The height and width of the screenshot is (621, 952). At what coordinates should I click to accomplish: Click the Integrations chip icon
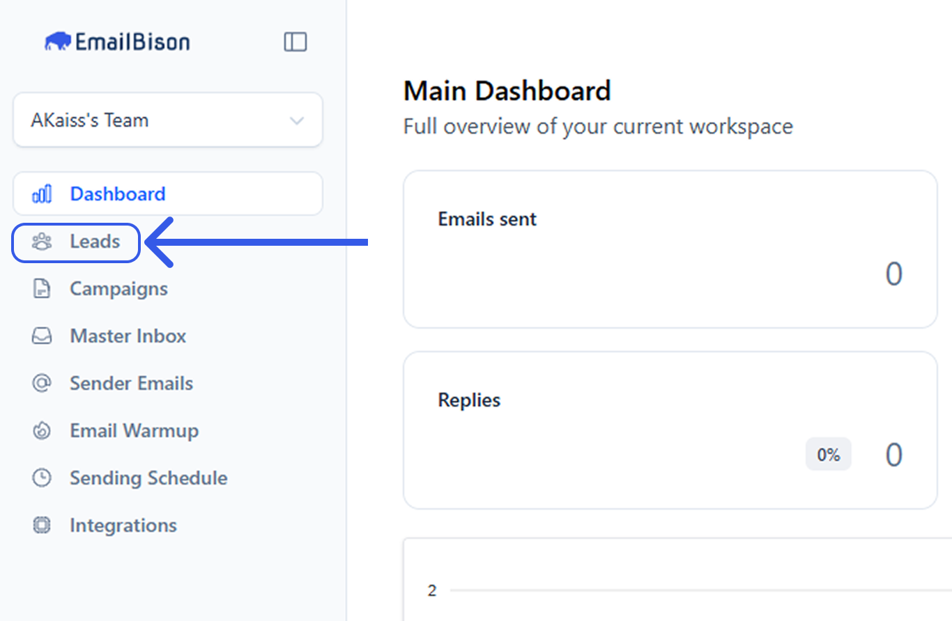point(42,526)
